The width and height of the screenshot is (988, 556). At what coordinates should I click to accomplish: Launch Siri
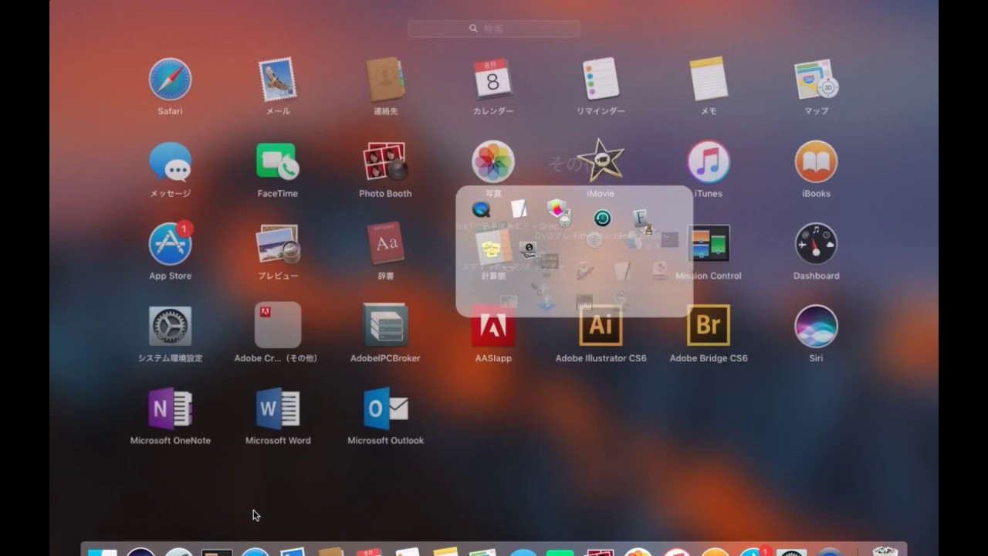point(816,327)
